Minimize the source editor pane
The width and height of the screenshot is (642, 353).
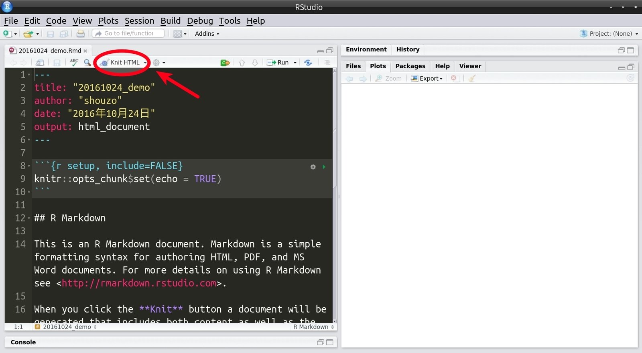pyautogui.click(x=321, y=51)
